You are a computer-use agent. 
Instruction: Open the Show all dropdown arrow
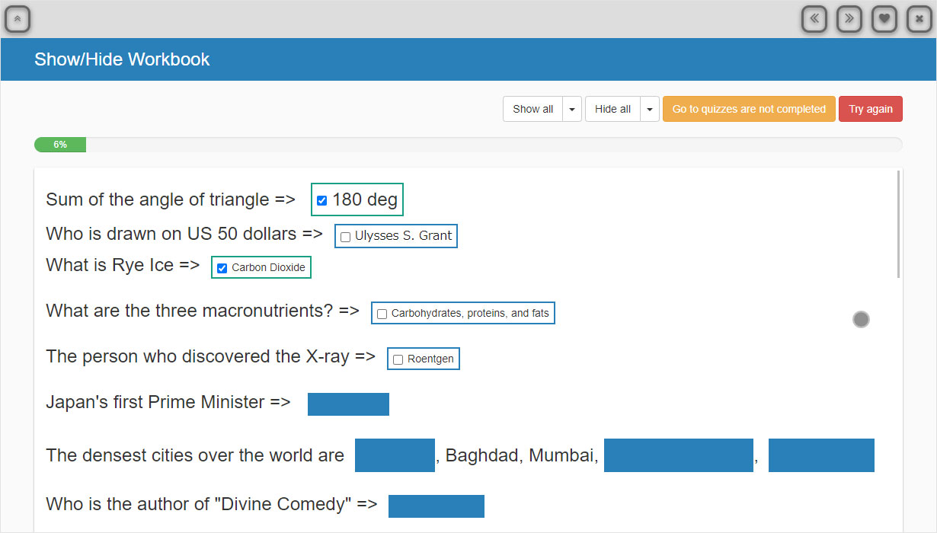[x=572, y=109]
